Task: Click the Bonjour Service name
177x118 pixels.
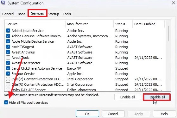Action: click(23, 74)
